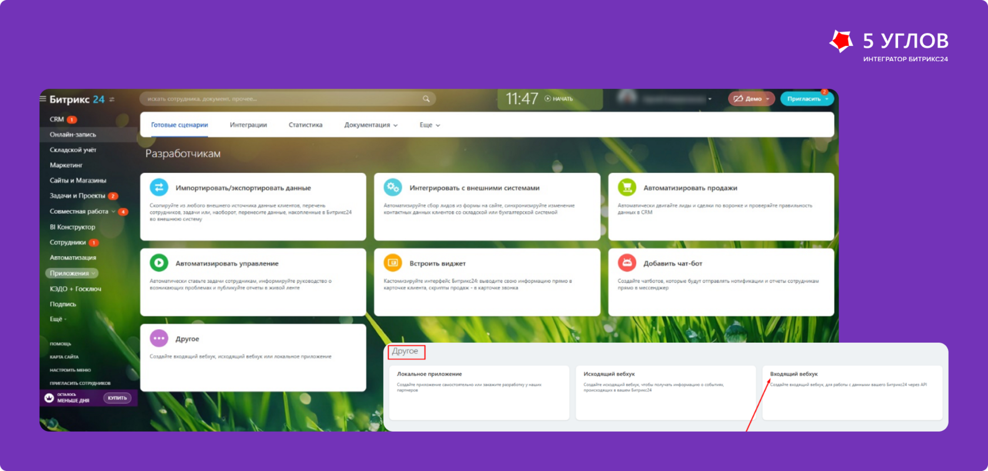Open Сайты и Магазины section
Screen dimensions: 988x471
tap(78, 181)
